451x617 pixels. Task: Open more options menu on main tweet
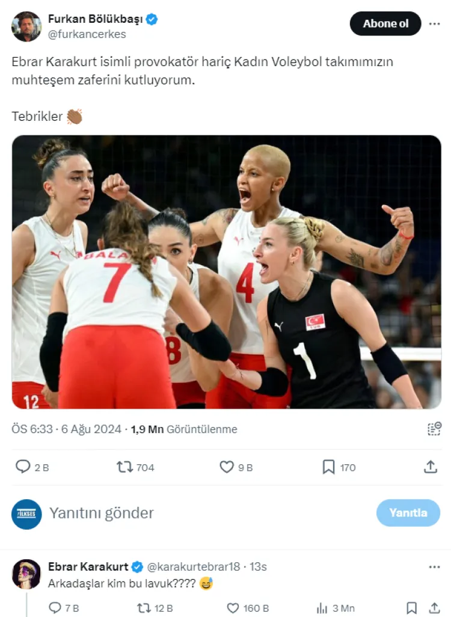pyautogui.click(x=435, y=23)
